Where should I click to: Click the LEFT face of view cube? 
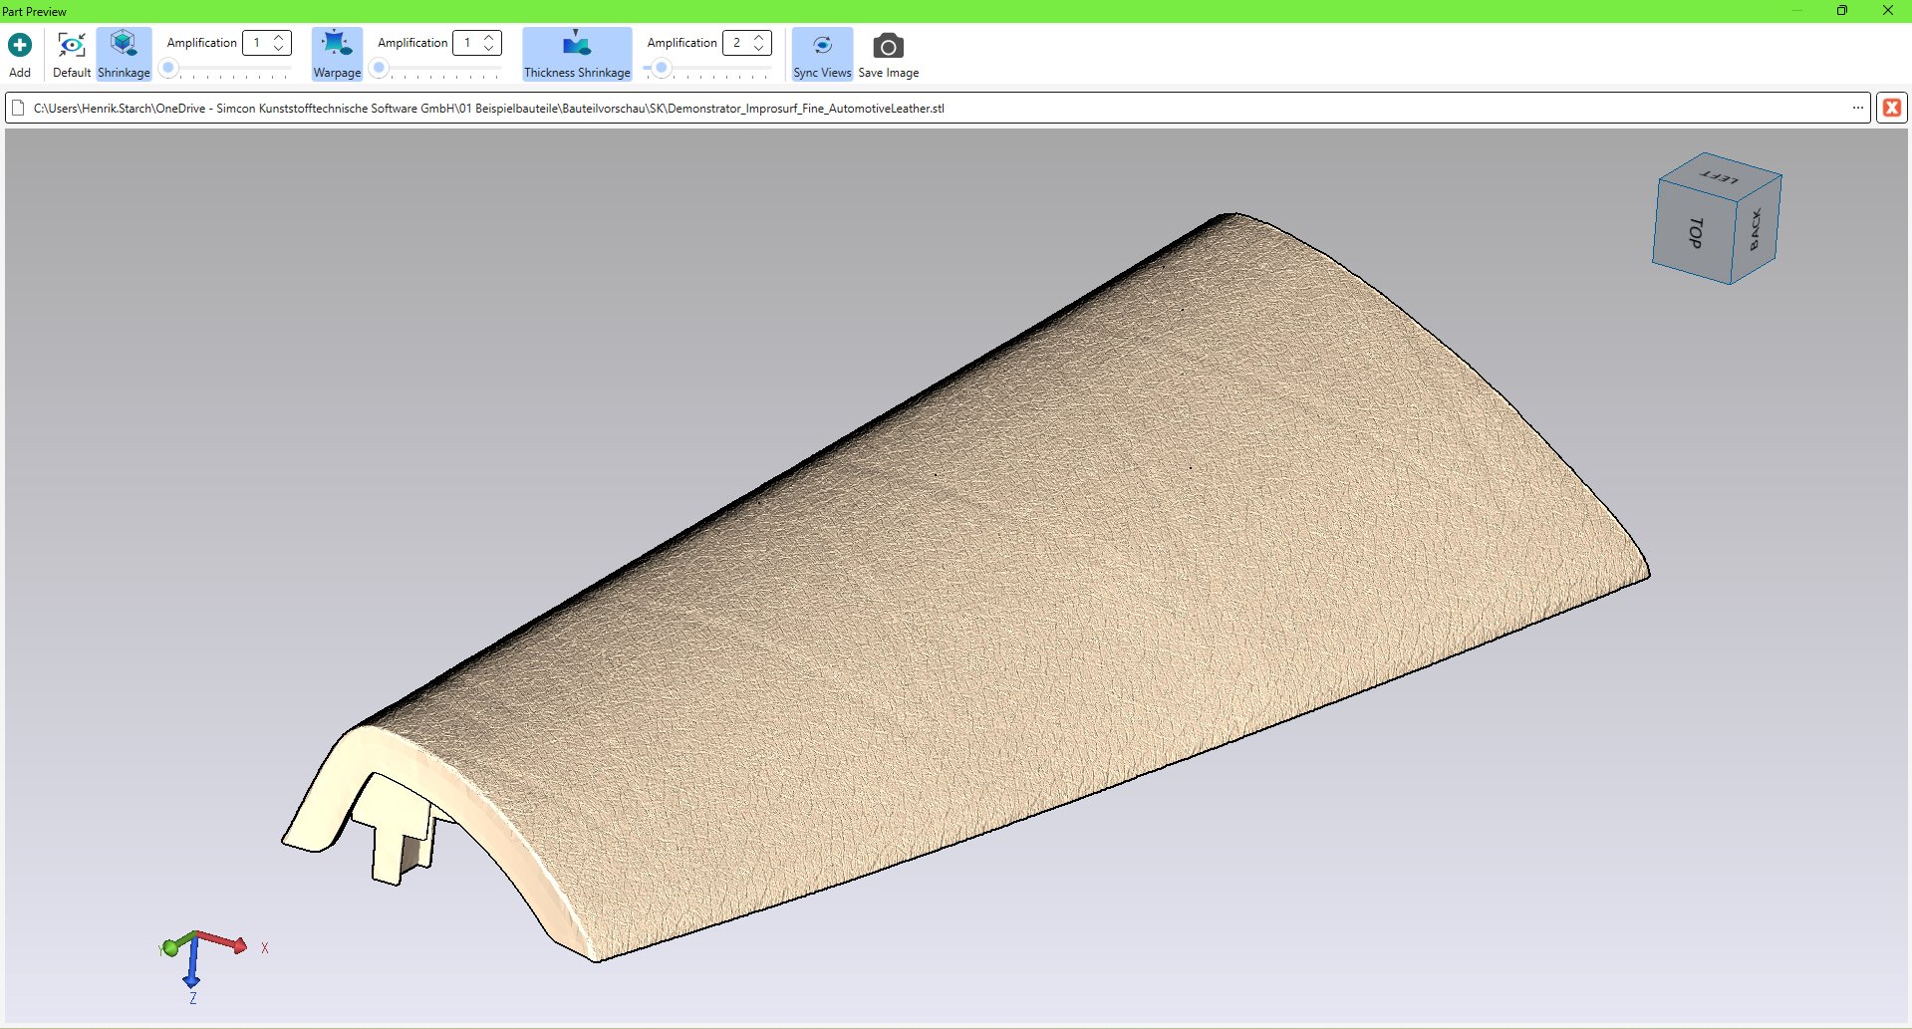[1720, 176]
